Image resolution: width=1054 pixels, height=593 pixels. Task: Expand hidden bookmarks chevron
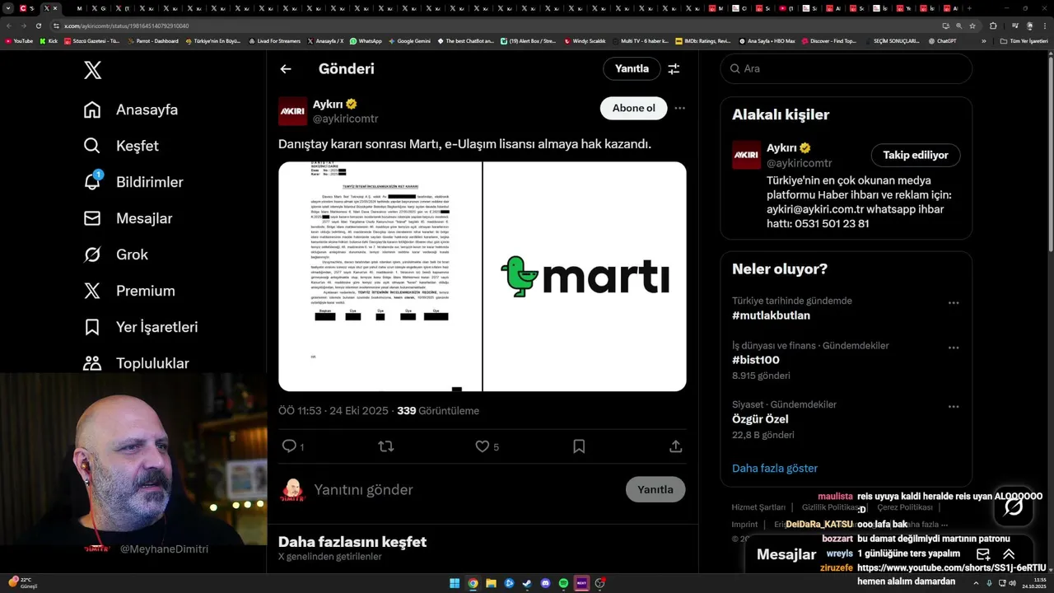(983, 40)
